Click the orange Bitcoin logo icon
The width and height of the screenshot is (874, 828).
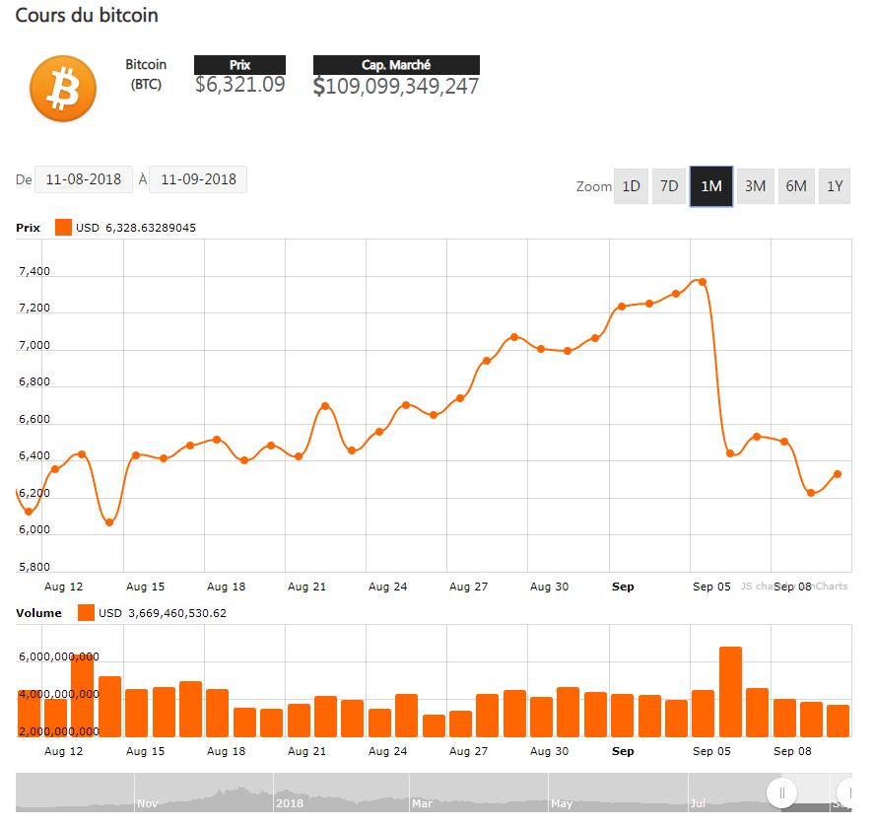63,89
